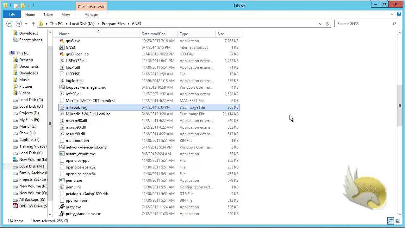Select DVD RW Drive in navigation pane
Image resolution: width=405 pixels, height=228 pixels.
tap(31, 206)
